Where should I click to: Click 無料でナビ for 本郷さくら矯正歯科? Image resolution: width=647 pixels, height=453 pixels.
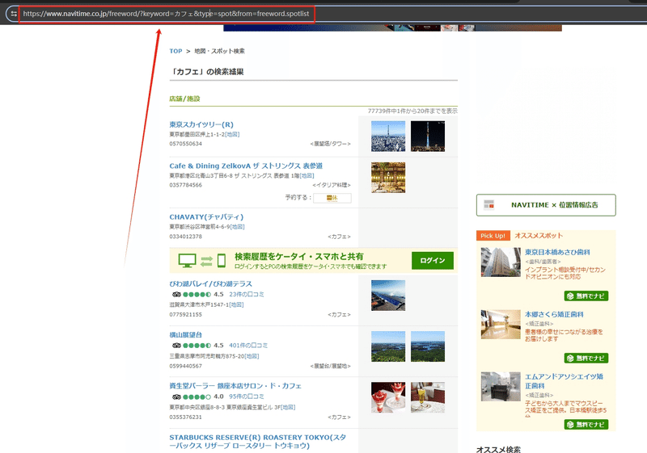586,358
